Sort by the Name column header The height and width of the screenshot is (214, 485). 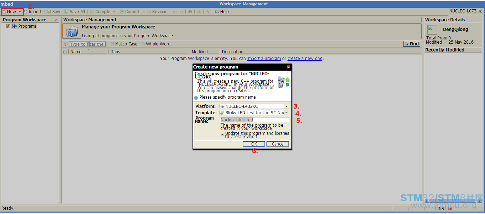(88, 51)
